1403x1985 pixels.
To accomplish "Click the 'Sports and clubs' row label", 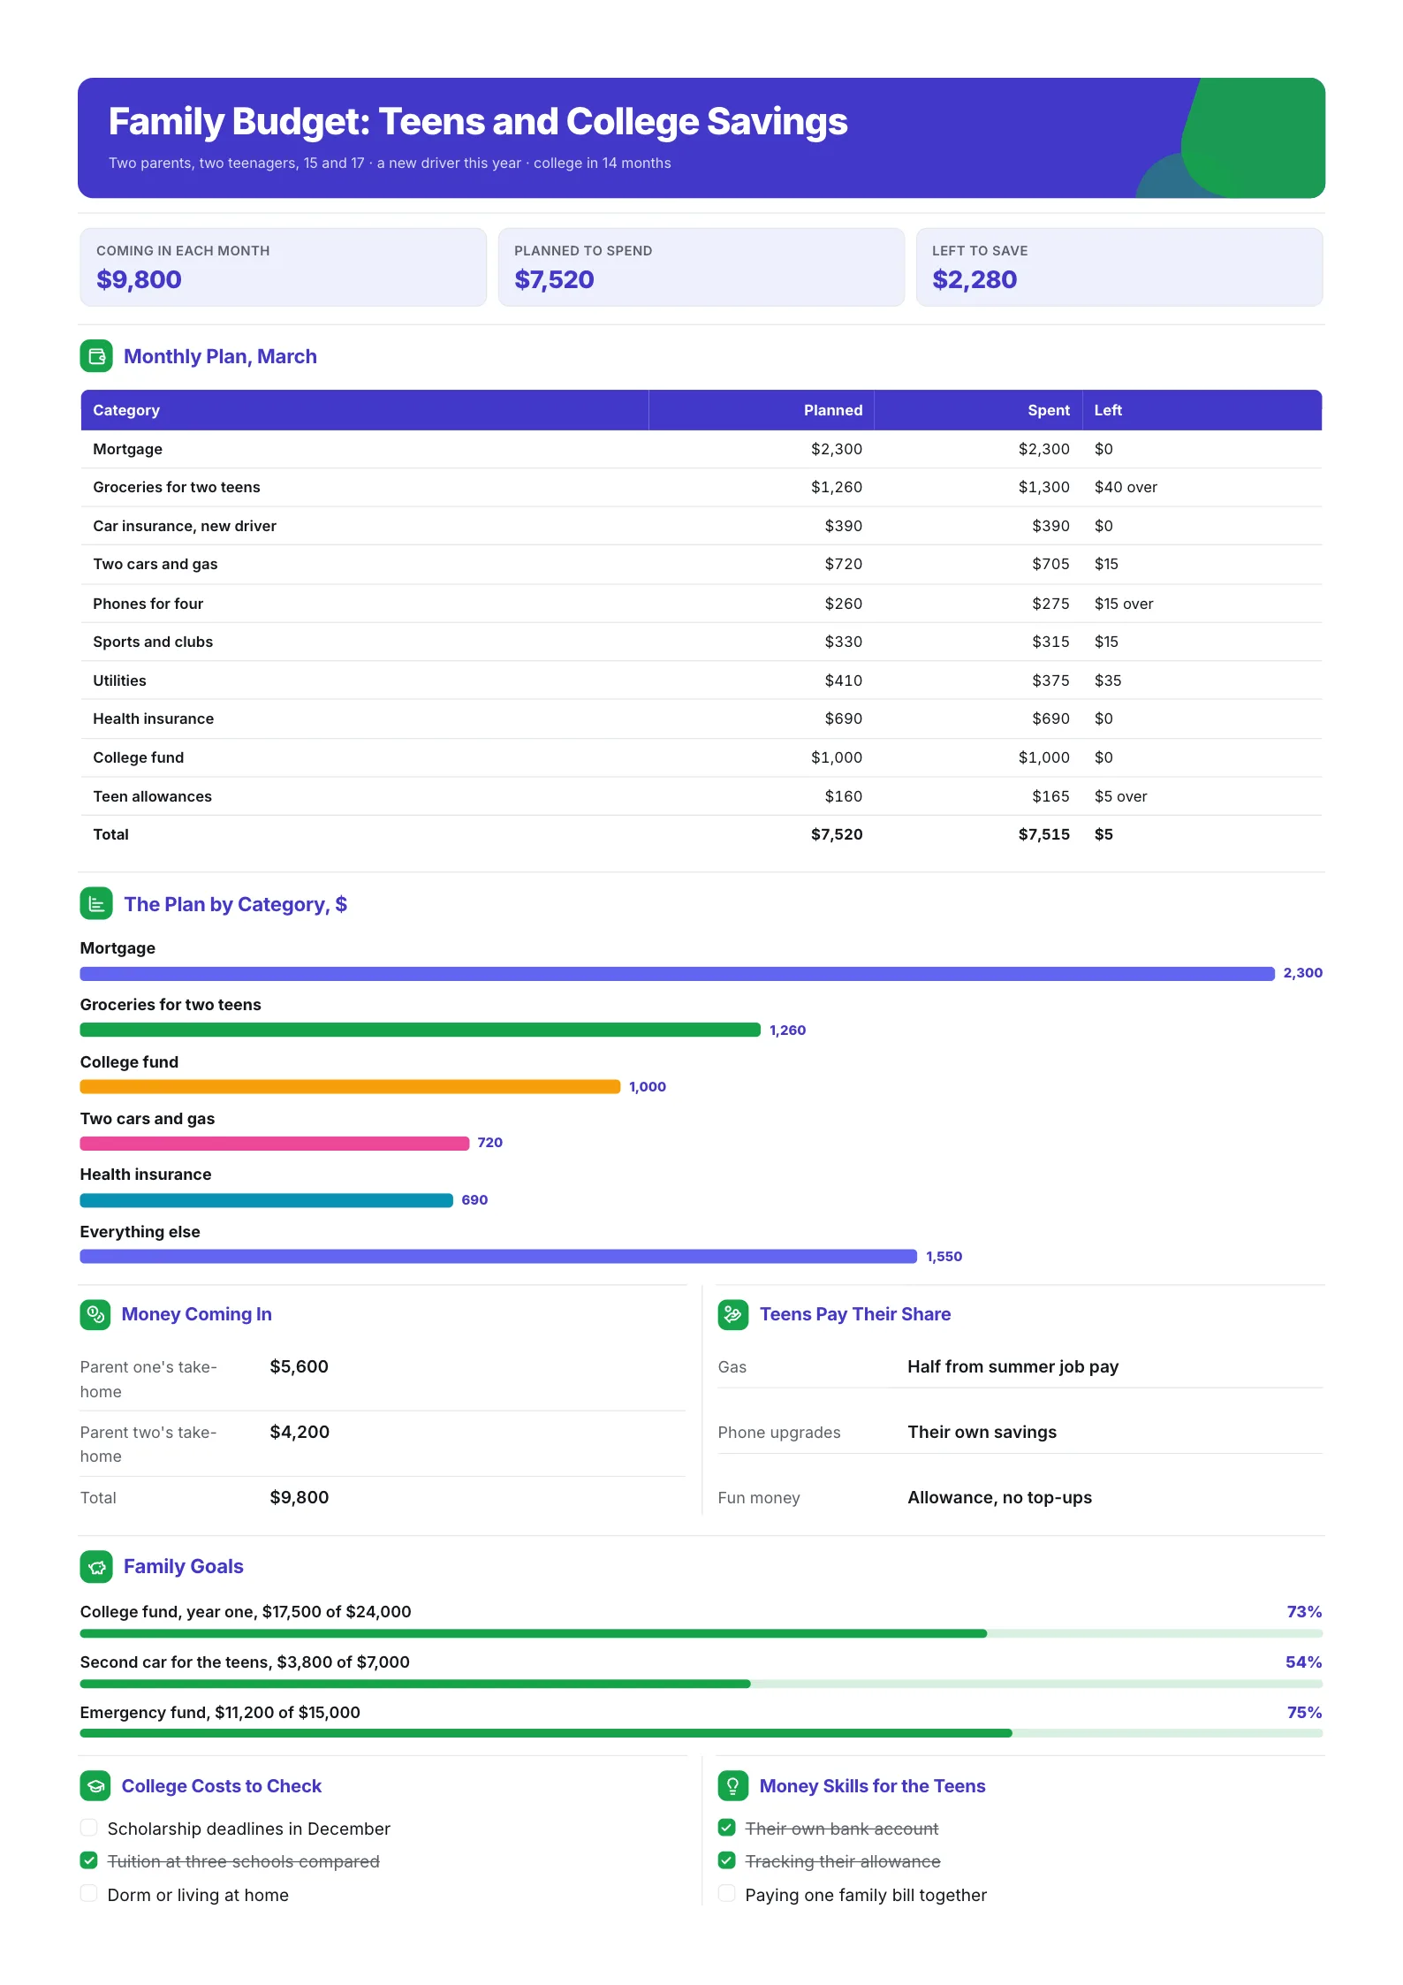I will point(153,642).
